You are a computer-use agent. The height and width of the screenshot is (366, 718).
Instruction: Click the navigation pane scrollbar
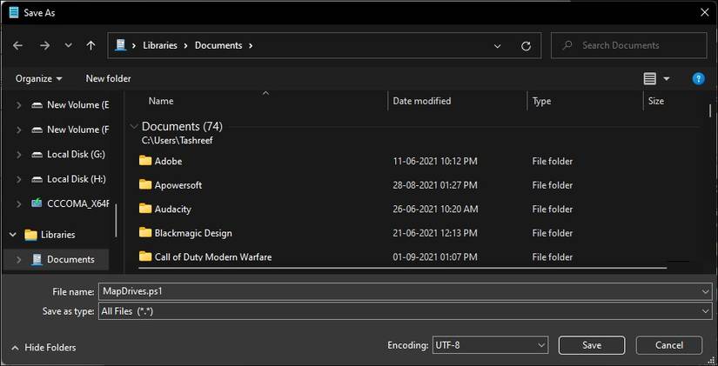(x=117, y=221)
